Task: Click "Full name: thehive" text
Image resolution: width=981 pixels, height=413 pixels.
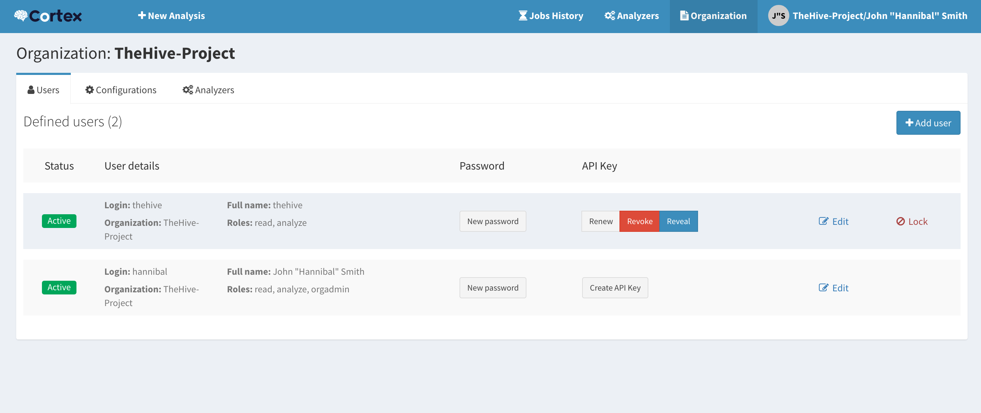Action: pyautogui.click(x=265, y=205)
